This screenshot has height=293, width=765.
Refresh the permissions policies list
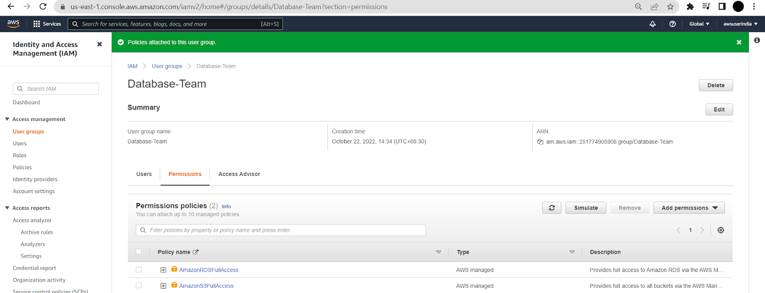552,208
